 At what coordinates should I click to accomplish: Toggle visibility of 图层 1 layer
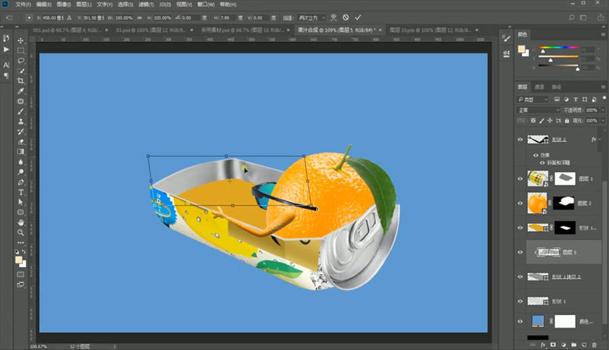[x=520, y=178]
